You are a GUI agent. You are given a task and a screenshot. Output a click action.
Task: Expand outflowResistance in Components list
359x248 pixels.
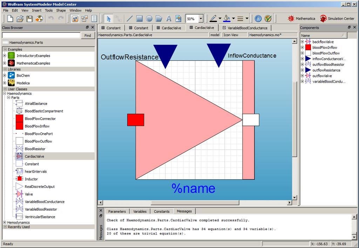point(302,70)
